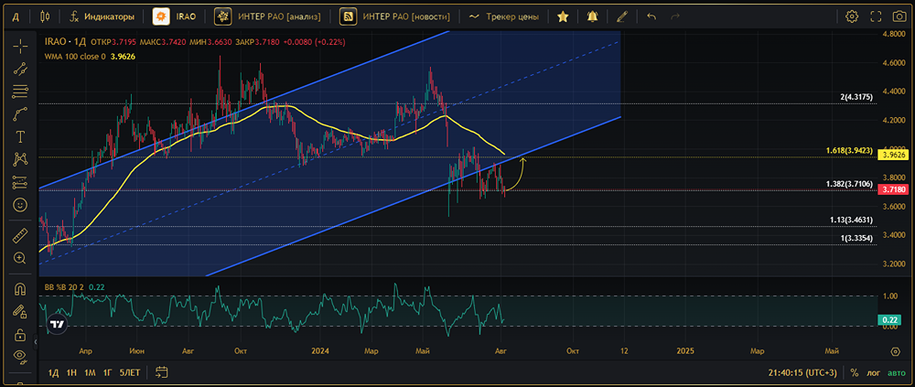The image size is (915, 387).
Task: Select the ruler measure tool
Action: click(19, 235)
